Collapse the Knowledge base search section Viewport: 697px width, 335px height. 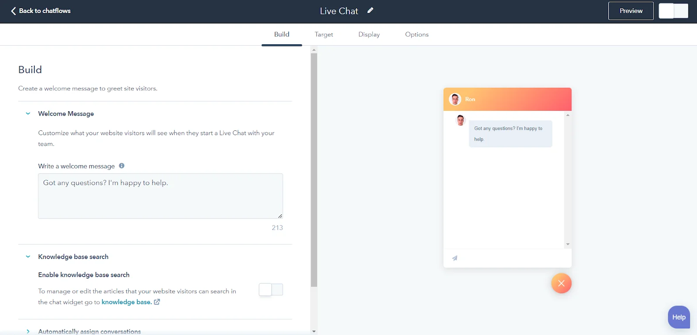click(x=28, y=257)
